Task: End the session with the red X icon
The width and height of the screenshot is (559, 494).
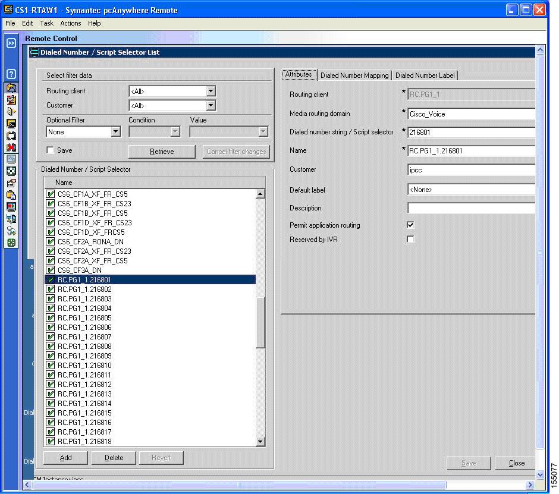Action: (11, 147)
